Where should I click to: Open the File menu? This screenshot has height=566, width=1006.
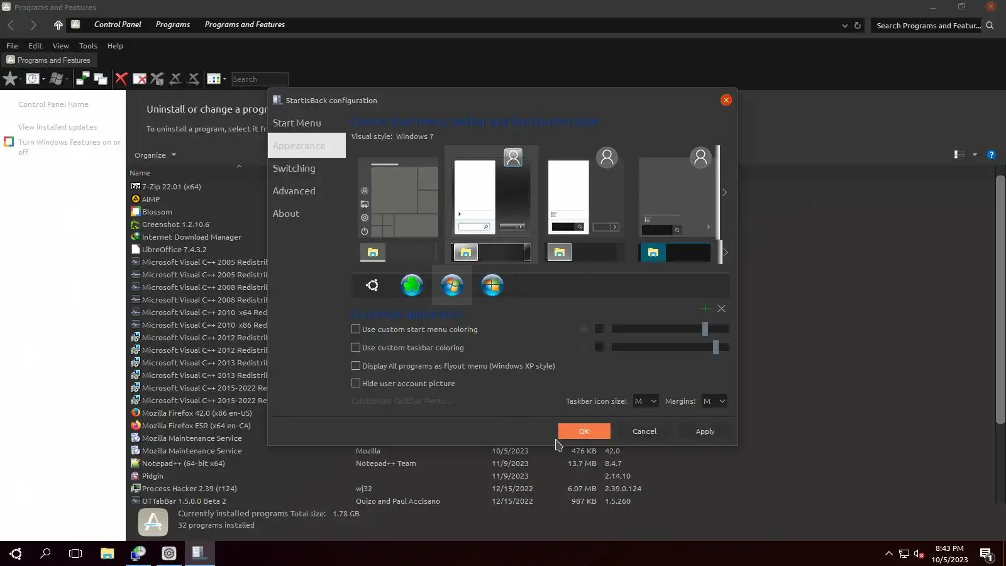tap(12, 46)
